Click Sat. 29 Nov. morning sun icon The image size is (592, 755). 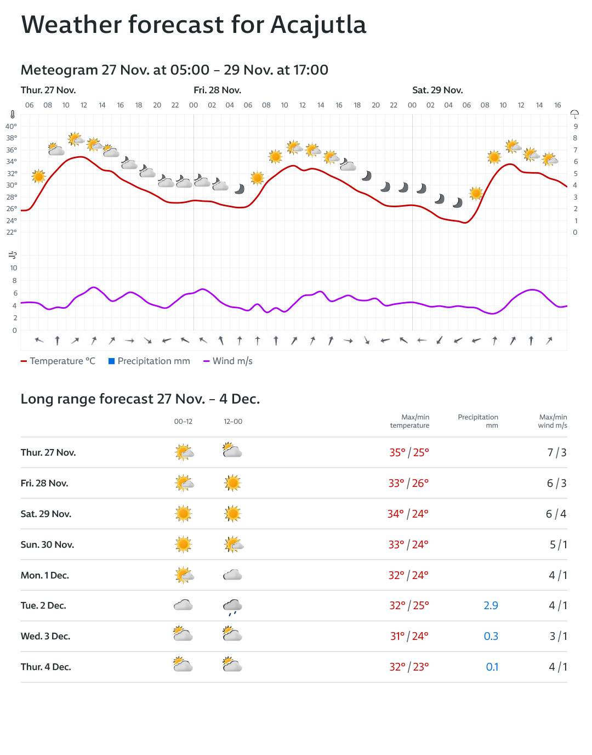(x=183, y=514)
